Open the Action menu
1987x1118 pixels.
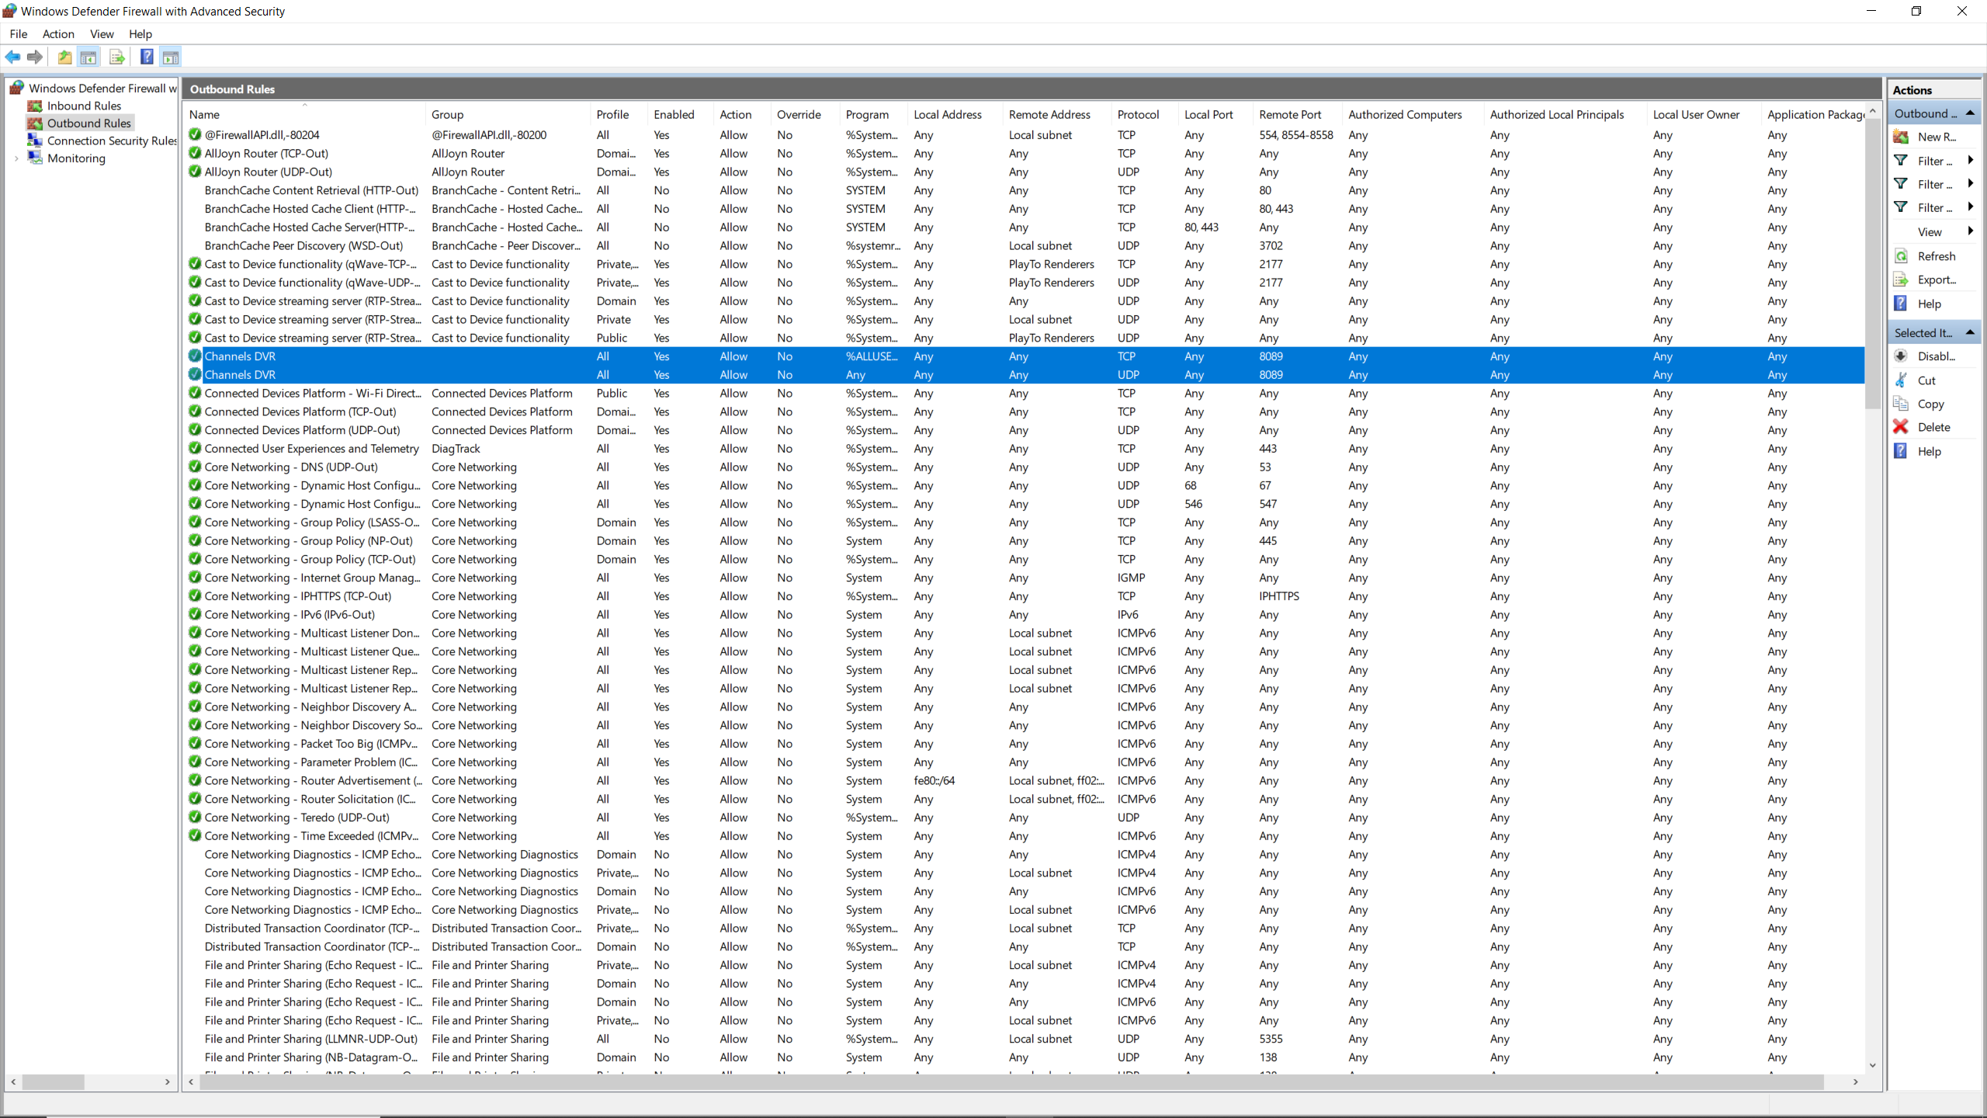point(58,34)
